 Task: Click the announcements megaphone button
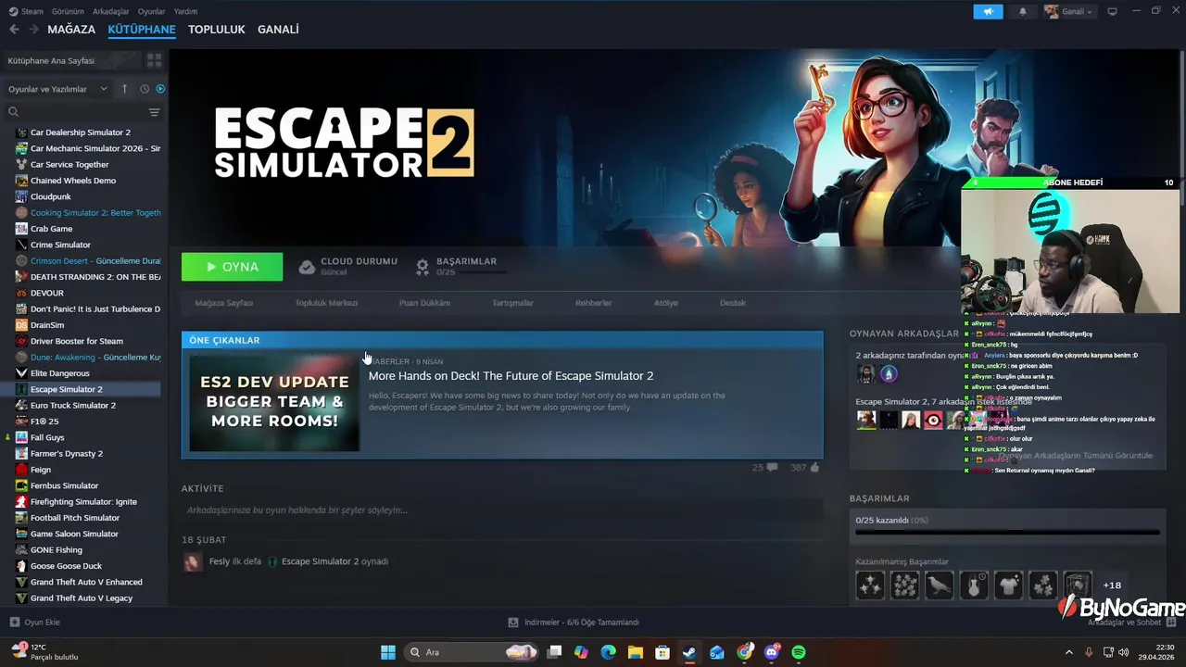[x=988, y=11]
